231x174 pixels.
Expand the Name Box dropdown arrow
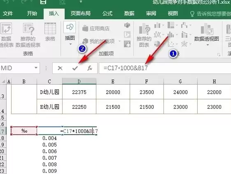pos(36,68)
